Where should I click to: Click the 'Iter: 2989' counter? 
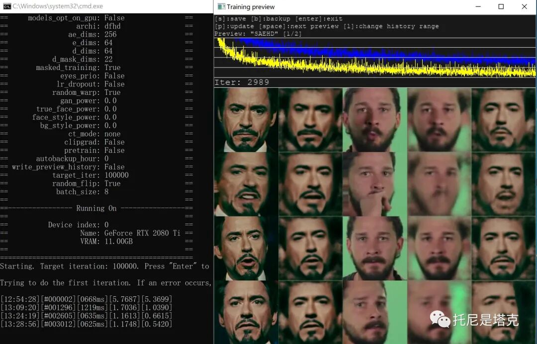coord(242,82)
